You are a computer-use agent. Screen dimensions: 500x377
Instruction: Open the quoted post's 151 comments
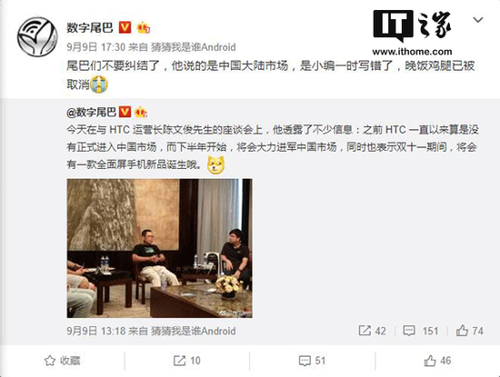[x=420, y=331]
